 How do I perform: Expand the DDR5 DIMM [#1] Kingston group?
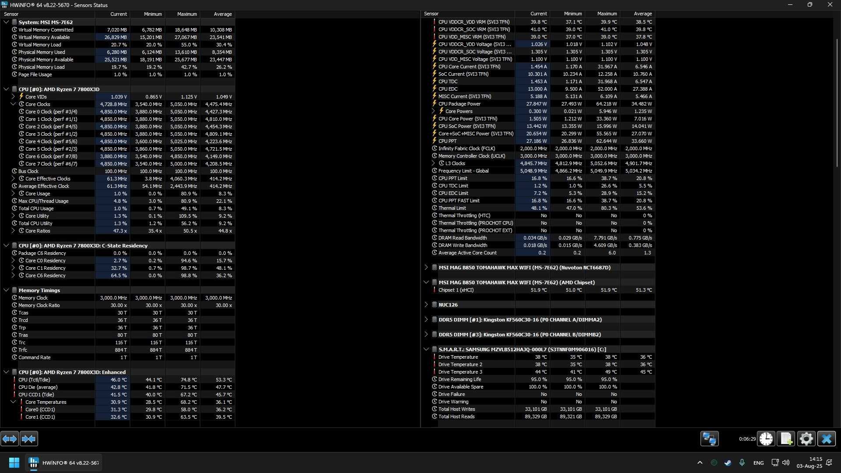(426, 319)
